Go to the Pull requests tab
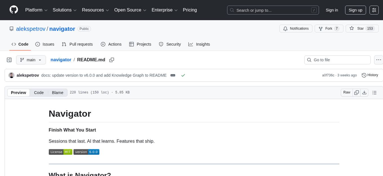The height and width of the screenshot is (176, 383). tap(77, 44)
